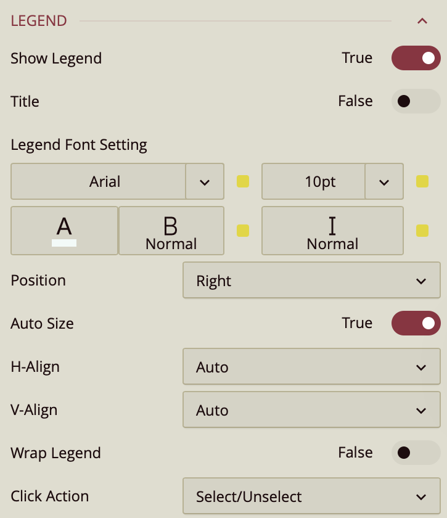Click the yellow indicator beside italic button
Screen dimensions: 447x518
[x=422, y=231]
